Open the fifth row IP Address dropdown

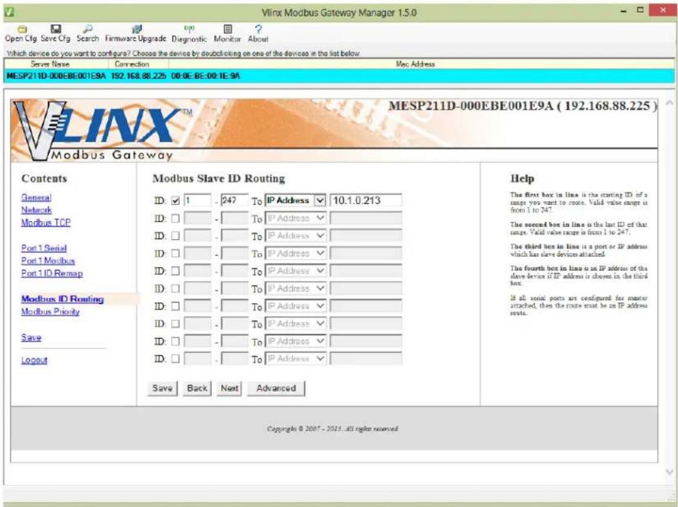(295, 271)
